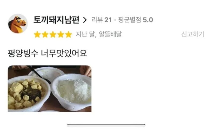Select the second yellow star
Viewport: 214px width, 129px height.
(x=45, y=34)
